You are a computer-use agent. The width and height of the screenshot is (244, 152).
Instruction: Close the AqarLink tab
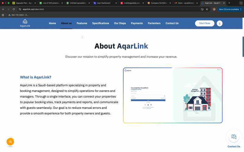[224, 3]
